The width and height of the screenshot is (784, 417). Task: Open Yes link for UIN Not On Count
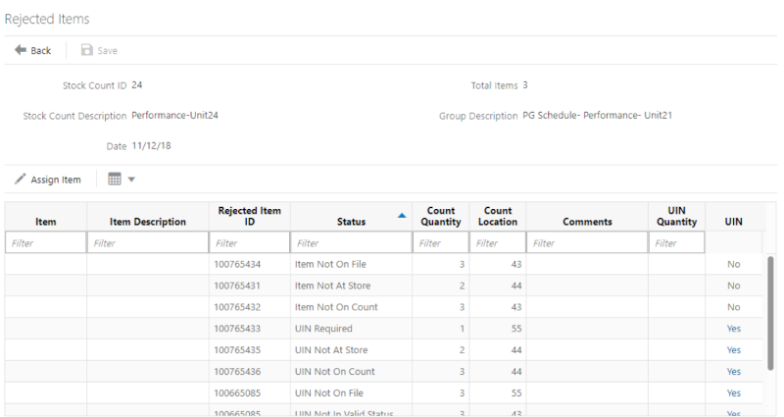[733, 372]
